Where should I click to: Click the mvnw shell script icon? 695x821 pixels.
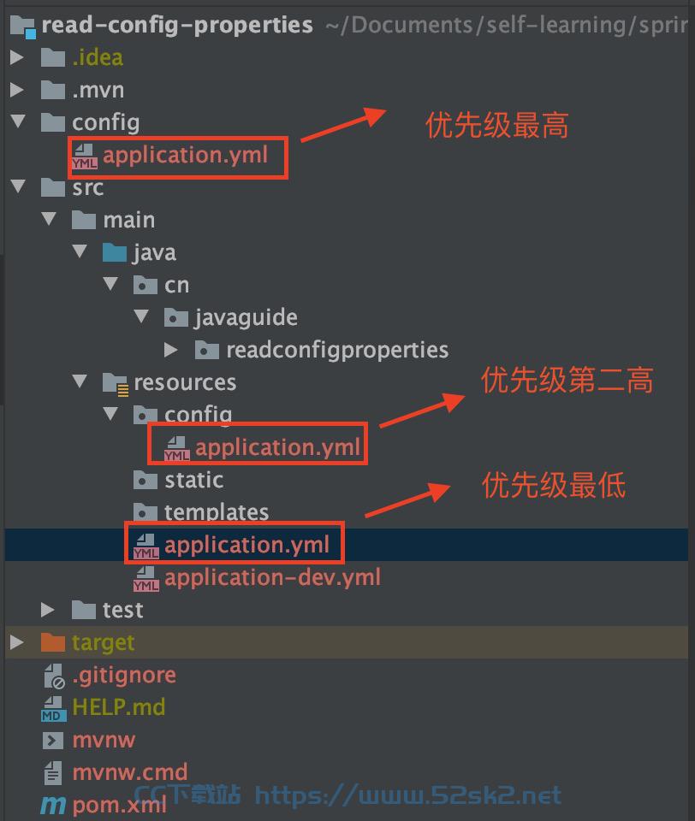click(53, 741)
